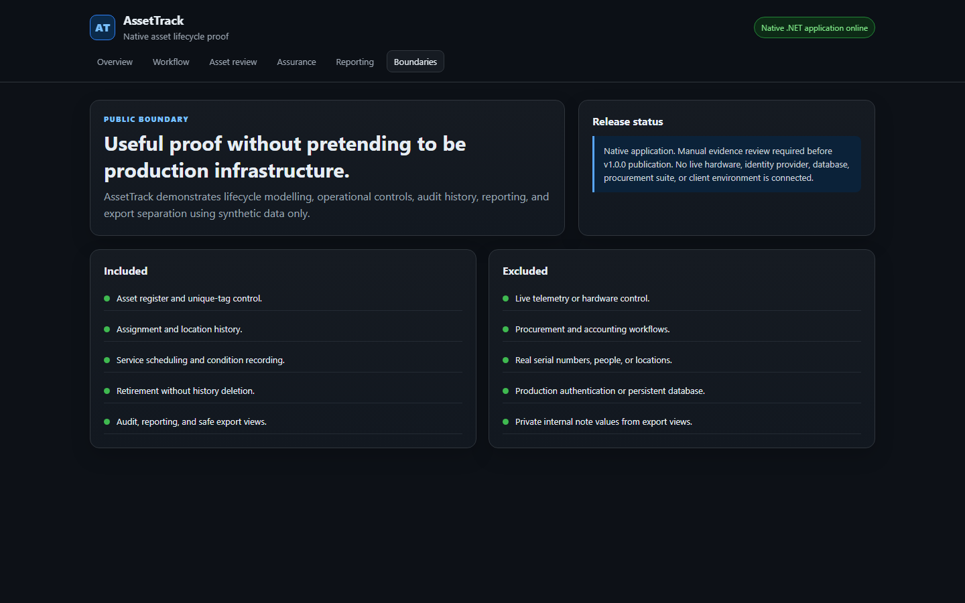
Task: Go to the Asset review tab
Action: pos(233,62)
